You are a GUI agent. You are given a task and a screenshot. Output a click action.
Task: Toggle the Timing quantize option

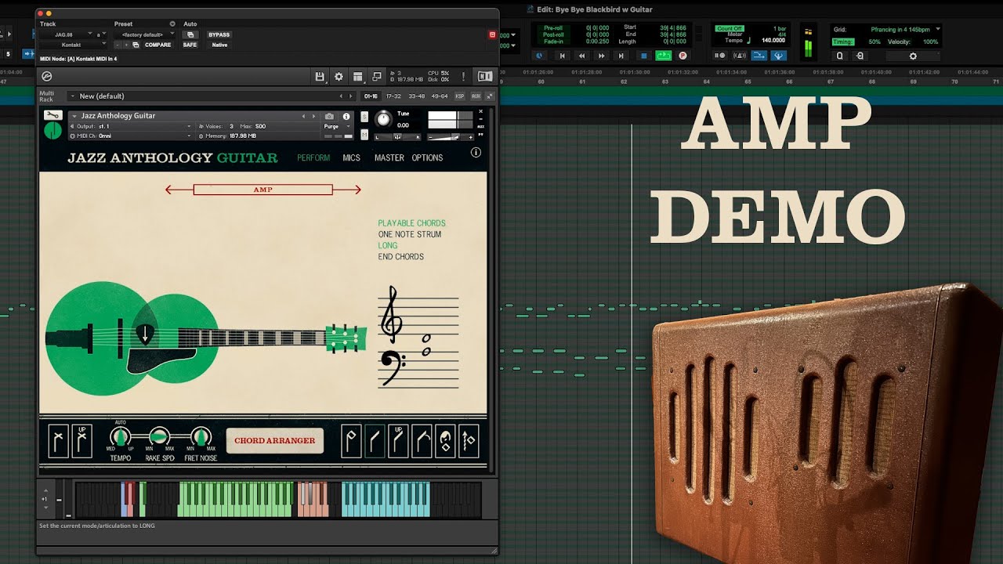(843, 42)
